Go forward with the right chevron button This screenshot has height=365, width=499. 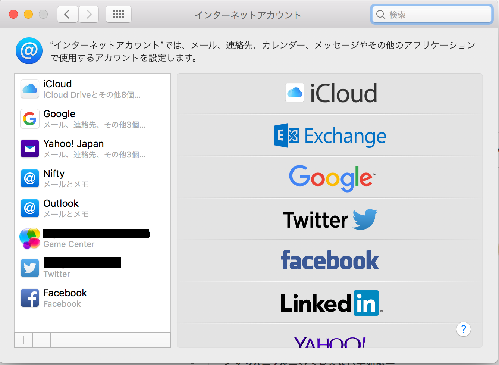point(89,15)
